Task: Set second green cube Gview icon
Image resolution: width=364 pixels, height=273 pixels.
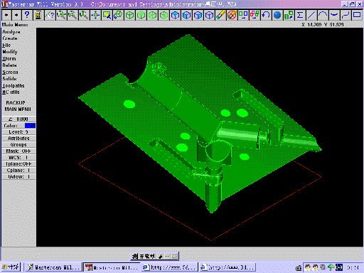Action: point(141,15)
